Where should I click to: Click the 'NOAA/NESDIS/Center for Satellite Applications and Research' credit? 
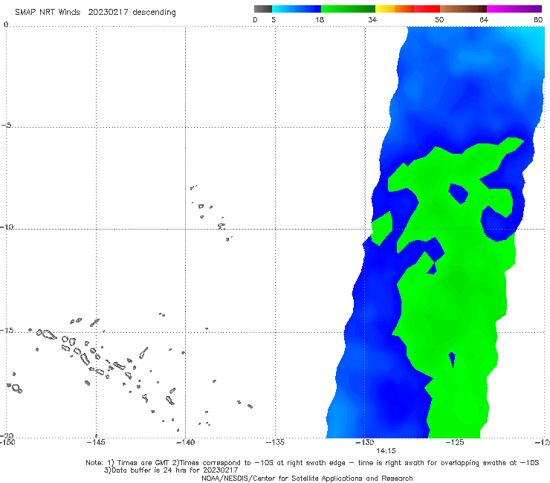(307, 479)
